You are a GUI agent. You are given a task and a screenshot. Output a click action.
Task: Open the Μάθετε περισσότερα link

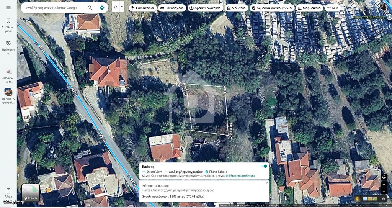tap(240, 176)
